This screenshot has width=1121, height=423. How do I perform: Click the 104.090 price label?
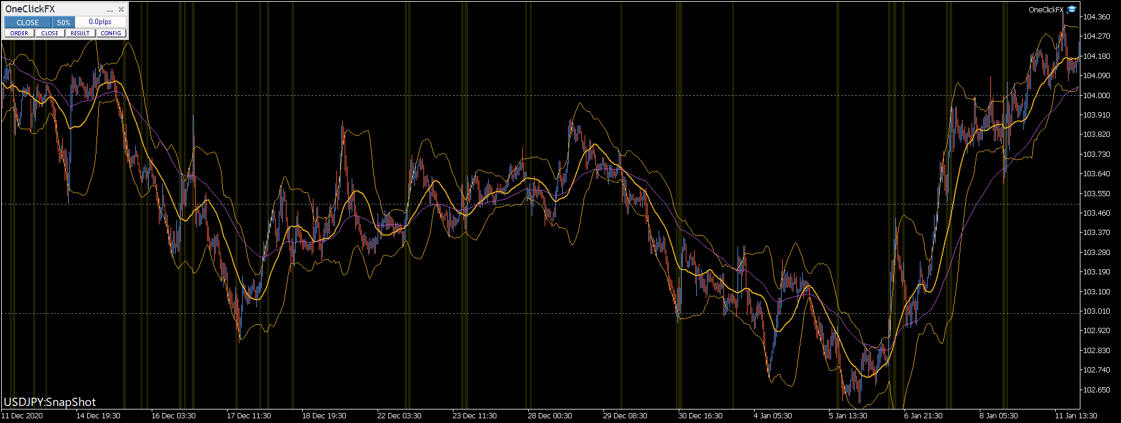point(1097,75)
